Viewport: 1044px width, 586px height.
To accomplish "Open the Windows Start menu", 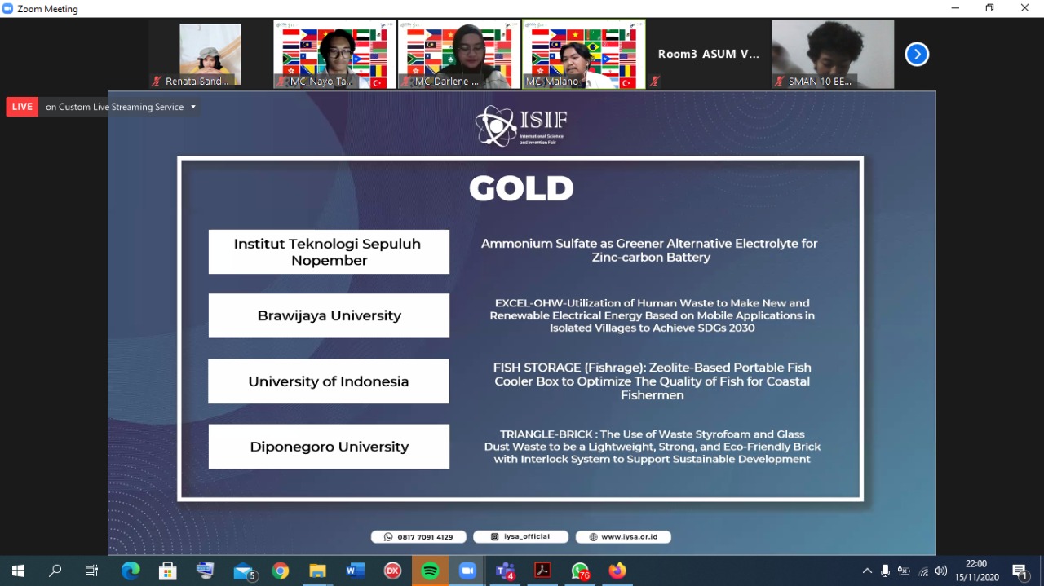I will point(18,571).
